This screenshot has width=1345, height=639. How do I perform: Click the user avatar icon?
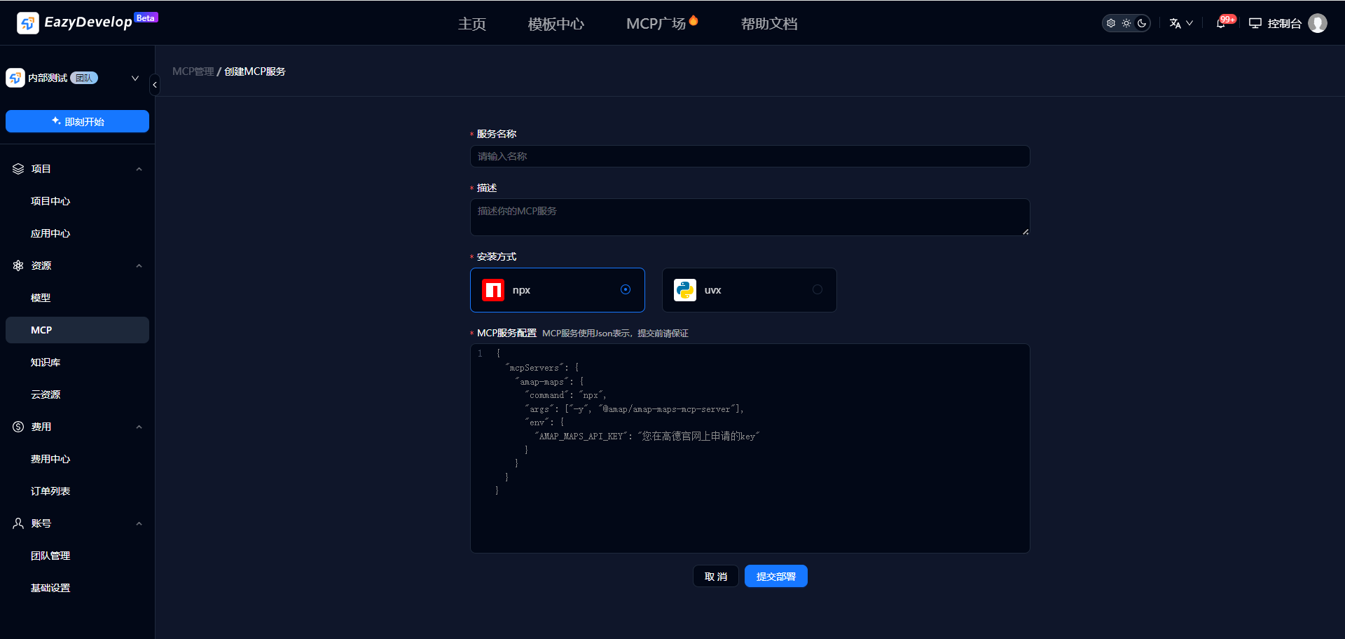[x=1318, y=24]
